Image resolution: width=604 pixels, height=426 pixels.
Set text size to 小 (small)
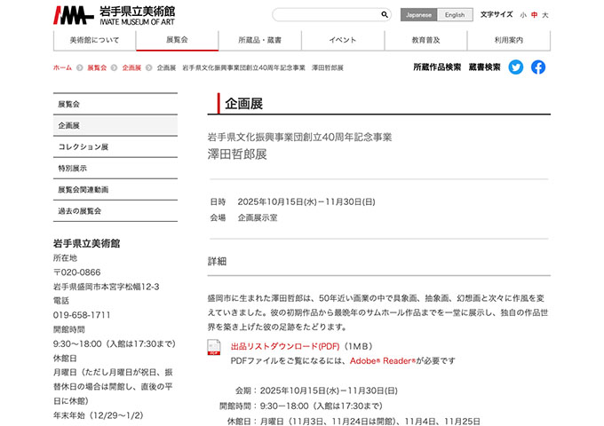click(523, 15)
